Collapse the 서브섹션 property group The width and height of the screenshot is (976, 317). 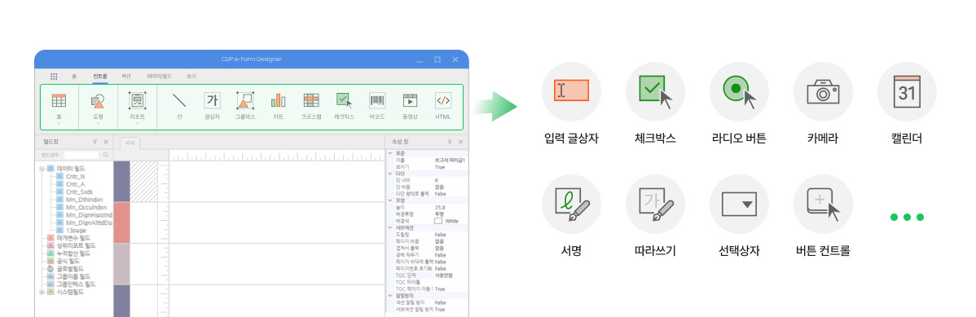pos(390,227)
